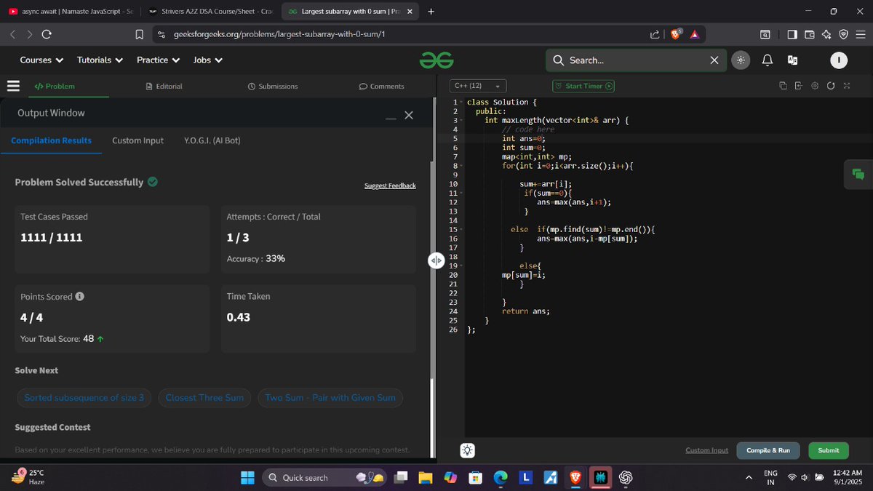The width and height of the screenshot is (873, 491).
Task: Toggle the browser sidebar panel
Action: tap(792, 34)
